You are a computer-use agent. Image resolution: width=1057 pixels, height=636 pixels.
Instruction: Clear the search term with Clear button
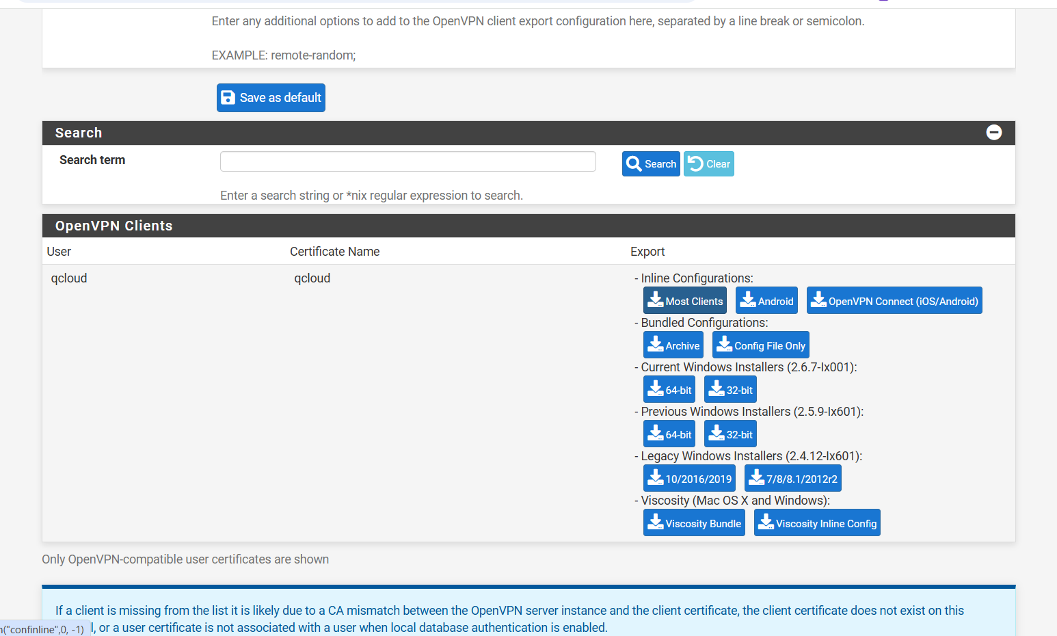[x=708, y=164]
